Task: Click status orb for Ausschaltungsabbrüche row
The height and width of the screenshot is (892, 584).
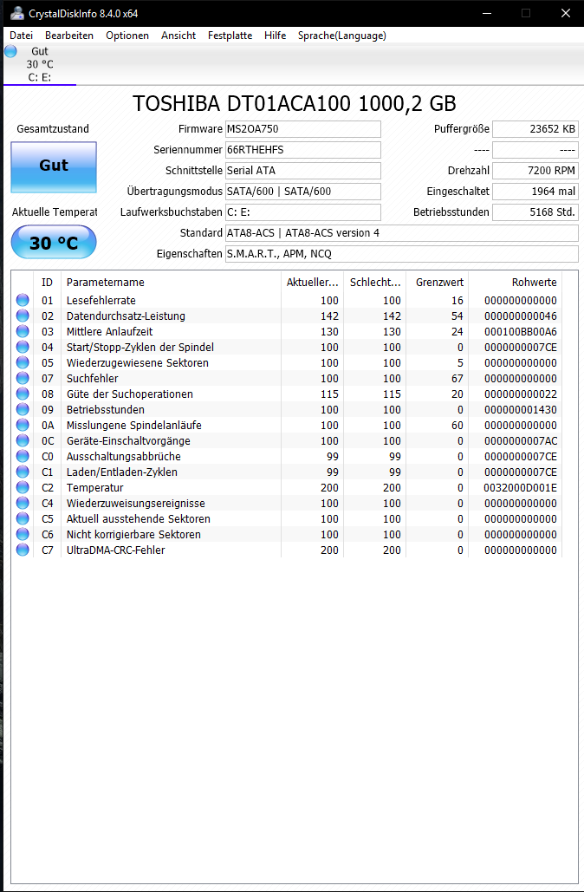Action: [23, 457]
